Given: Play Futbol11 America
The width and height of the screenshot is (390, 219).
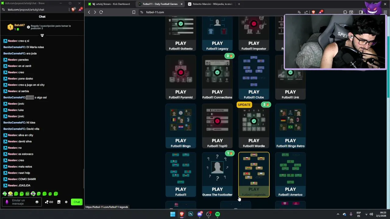Looking at the screenshot, I should pyautogui.click(x=290, y=175).
